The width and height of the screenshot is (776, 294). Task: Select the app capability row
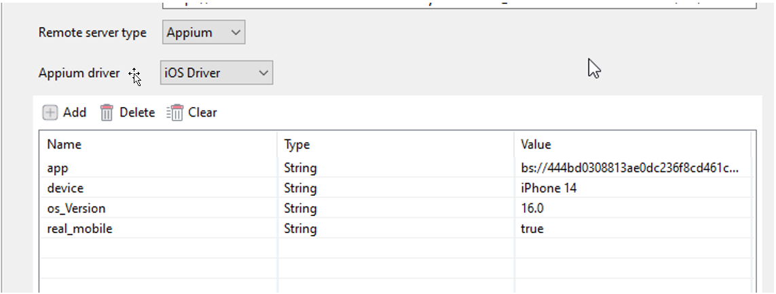click(x=396, y=168)
